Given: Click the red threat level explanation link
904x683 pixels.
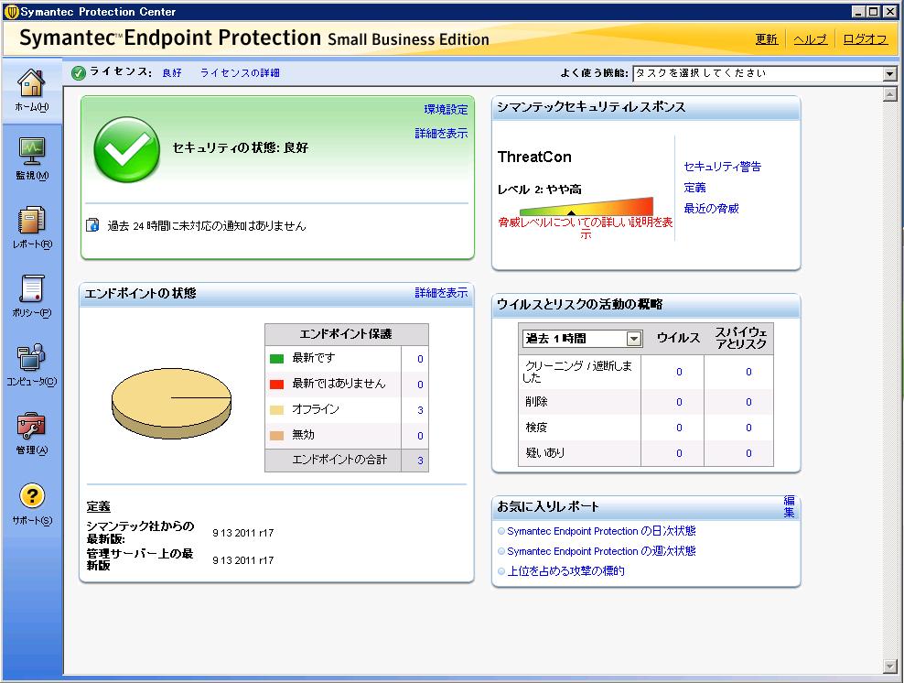Looking at the screenshot, I should (586, 228).
